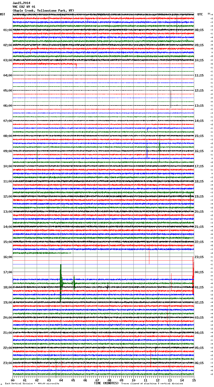Click the MST time label '21:00'
Viewport: 214px width, 387px height.
point(8,333)
